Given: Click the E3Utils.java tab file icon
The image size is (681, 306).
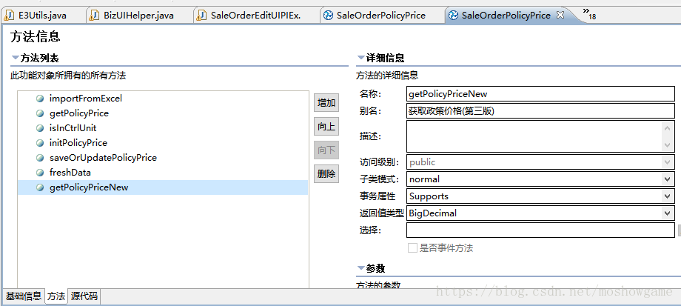Looking at the screenshot, I should pyautogui.click(x=9, y=16).
